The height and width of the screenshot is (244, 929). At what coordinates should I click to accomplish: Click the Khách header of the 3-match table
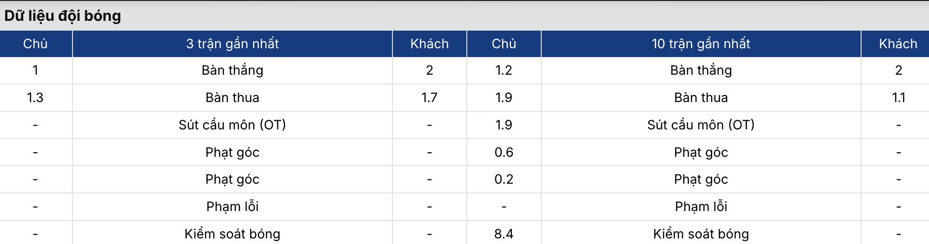pos(430,44)
